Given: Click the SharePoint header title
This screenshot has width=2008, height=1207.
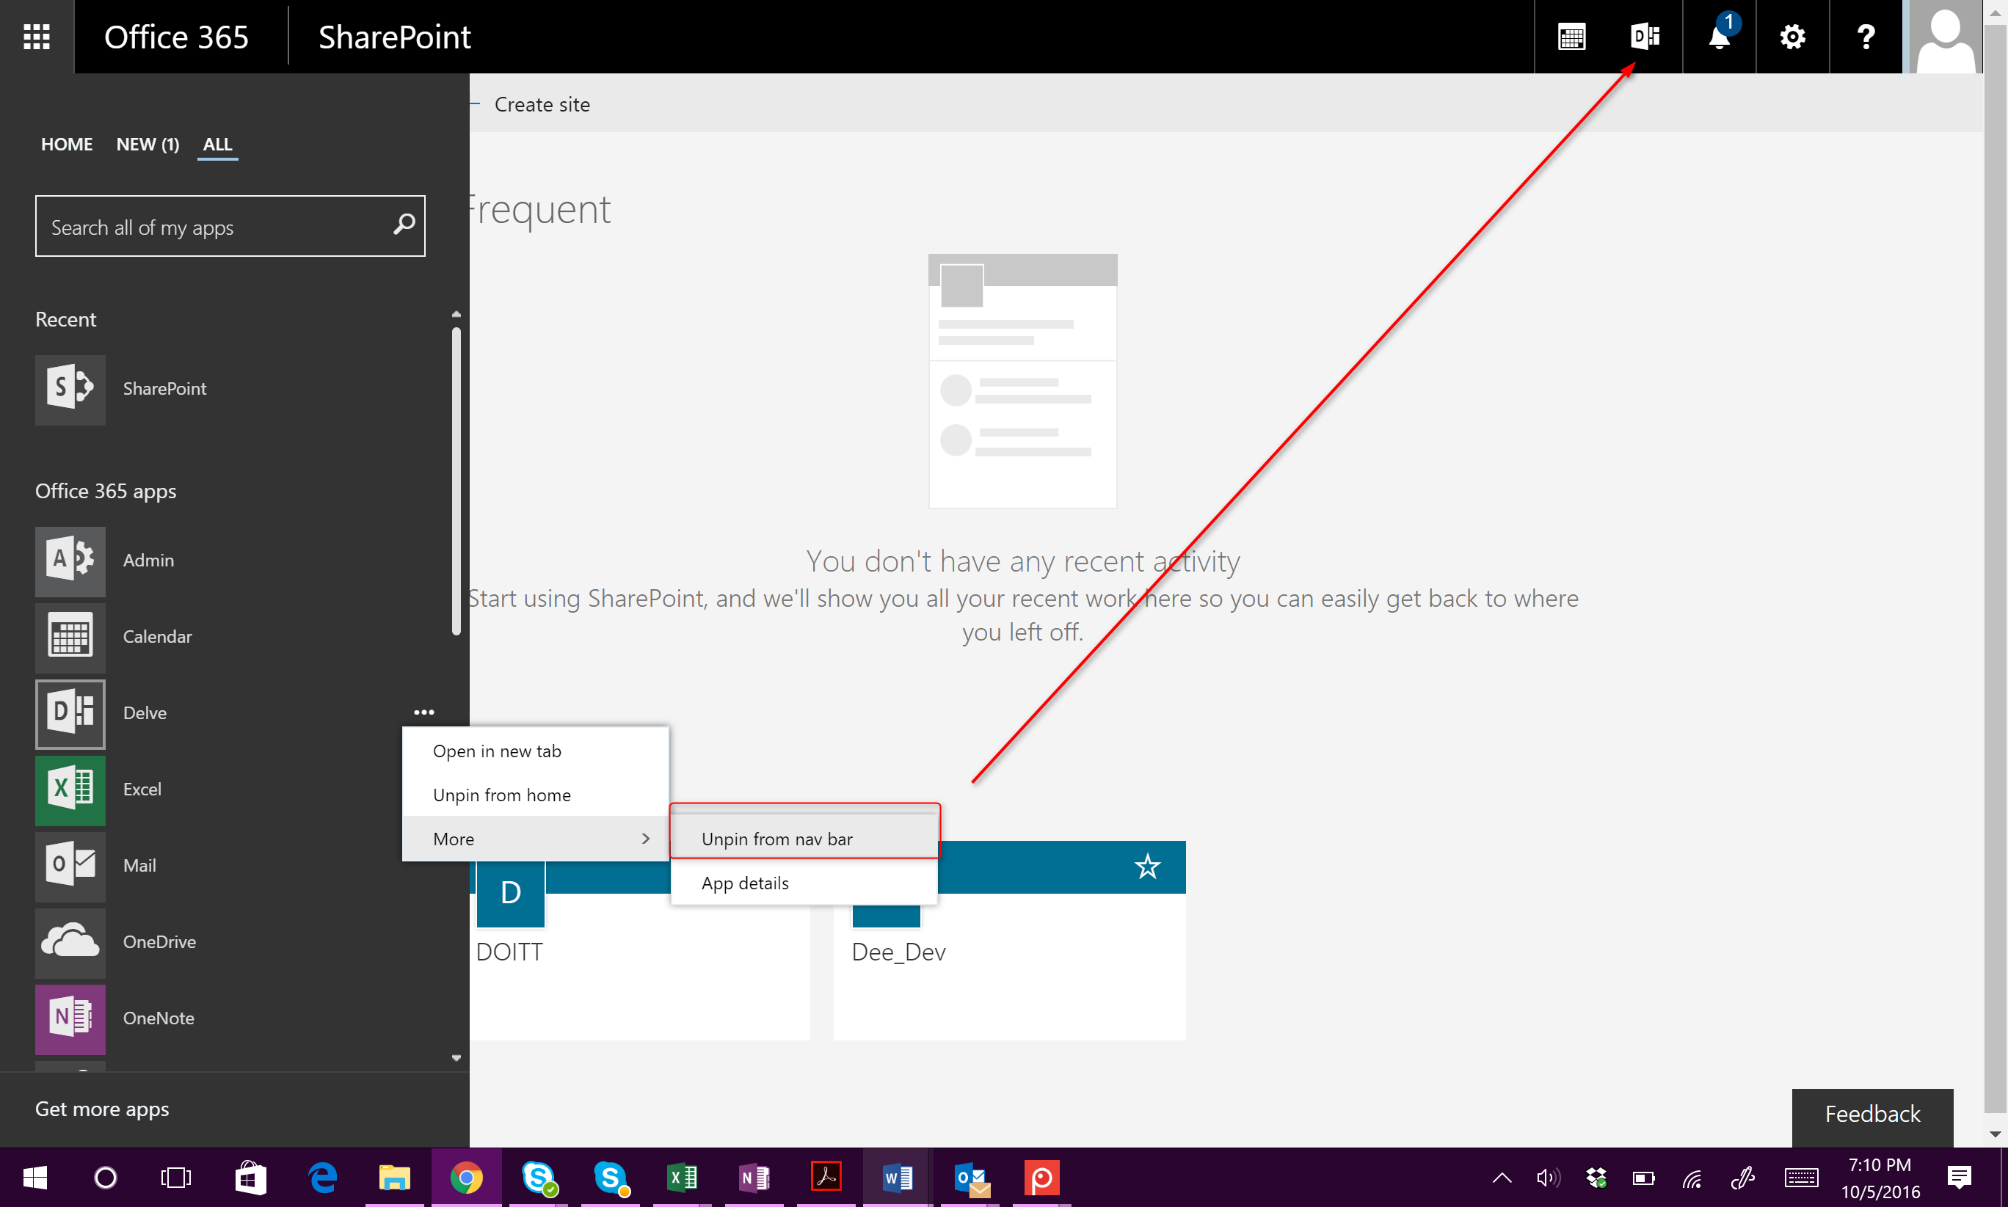Looking at the screenshot, I should [x=394, y=37].
